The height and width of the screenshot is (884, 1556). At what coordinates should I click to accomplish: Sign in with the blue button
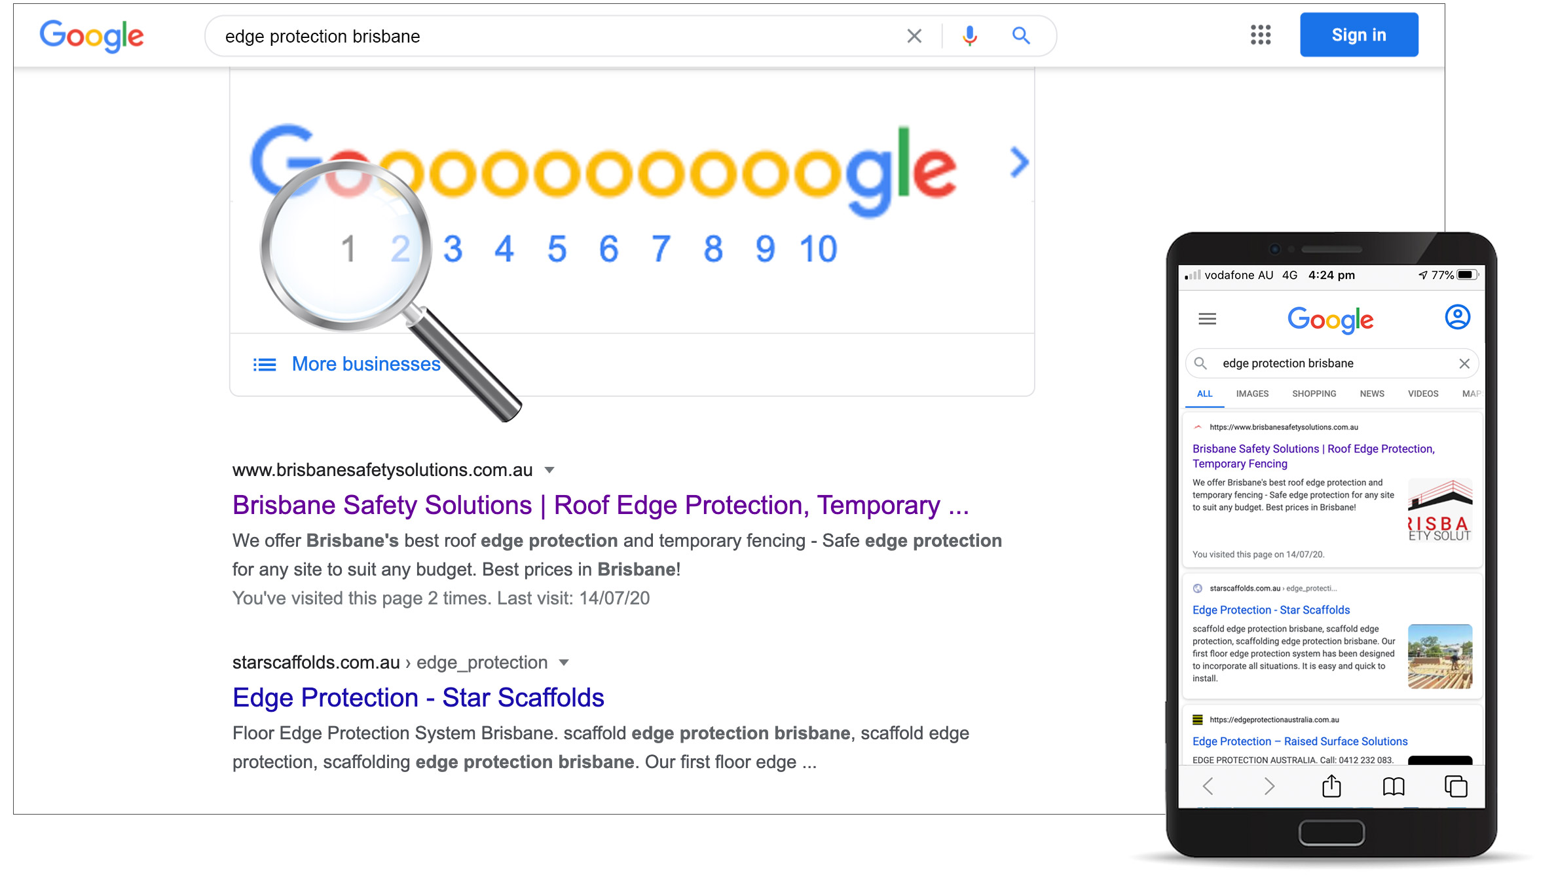tap(1359, 35)
